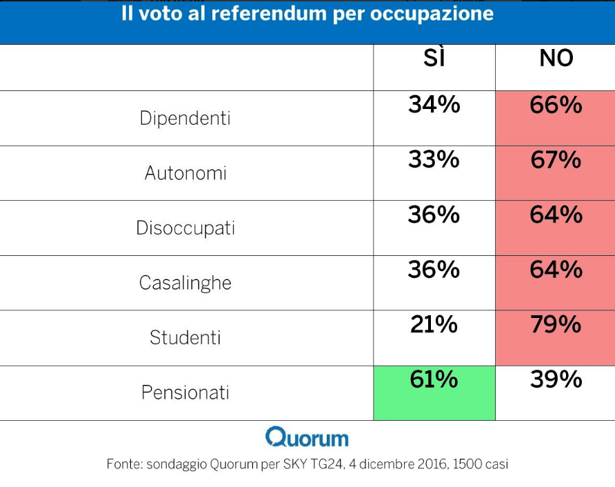The image size is (615, 487).
Task: Select the NO column header
Action: [556, 59]
